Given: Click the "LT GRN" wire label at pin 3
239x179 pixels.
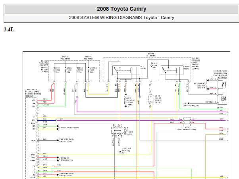Looking at the screenshot, I should pos(46,105).
